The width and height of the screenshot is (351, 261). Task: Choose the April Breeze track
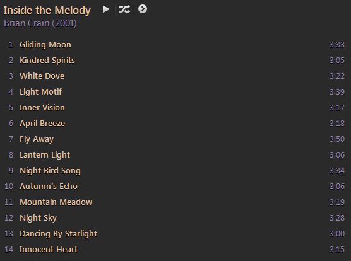click(175, 124)
